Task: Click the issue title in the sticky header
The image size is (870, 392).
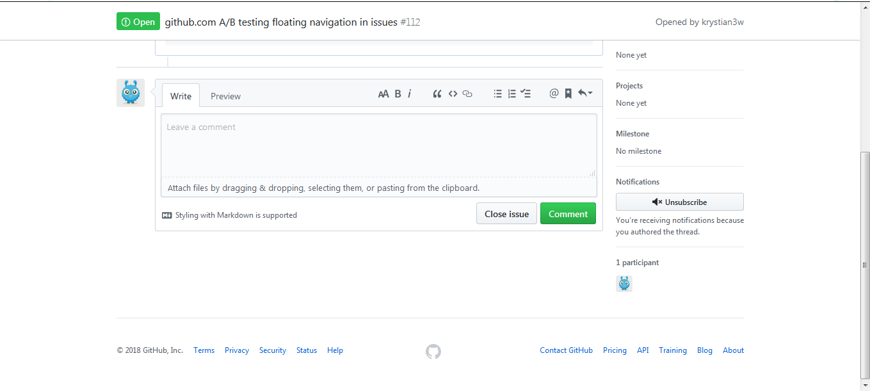Action: pos(281,22)
